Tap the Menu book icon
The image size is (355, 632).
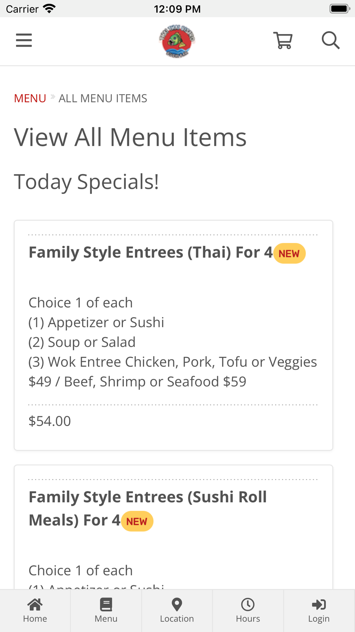[106, 604]
